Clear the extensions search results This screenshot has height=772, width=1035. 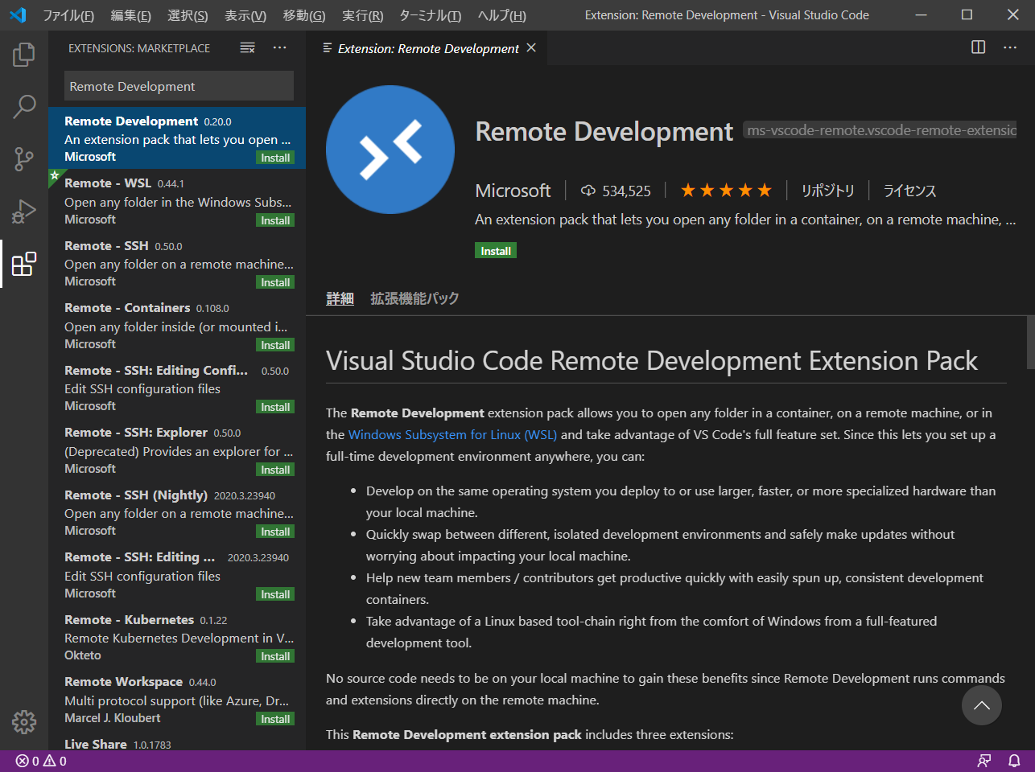(x=248, y=48)
